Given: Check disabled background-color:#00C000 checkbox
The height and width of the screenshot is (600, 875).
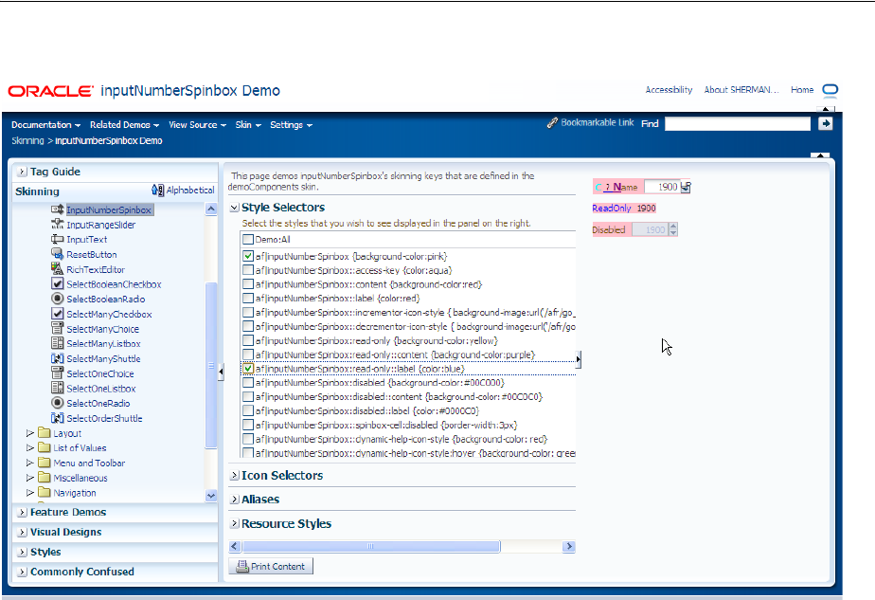Looking at the screenshot, I should pyautogui.click(x=248, y=383).
